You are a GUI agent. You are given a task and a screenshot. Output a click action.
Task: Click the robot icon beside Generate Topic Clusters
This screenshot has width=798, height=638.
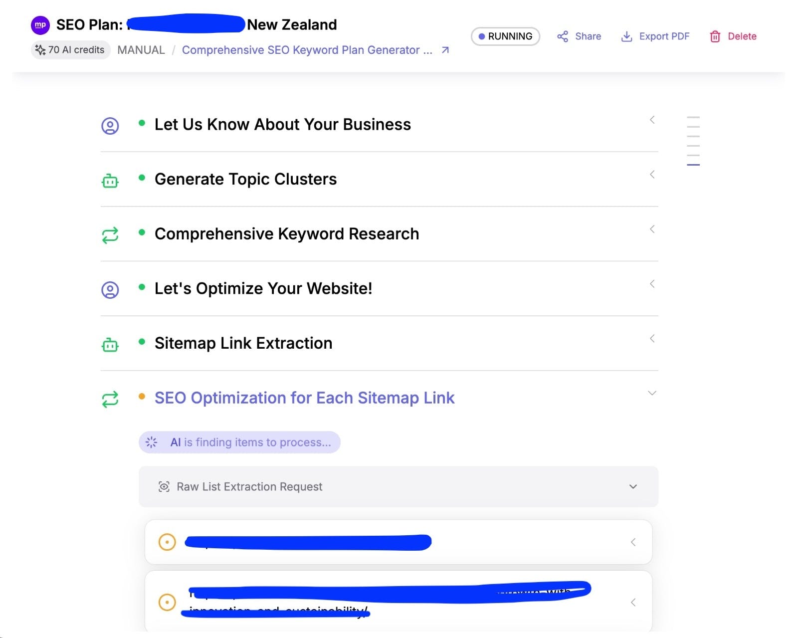pos(110,180)
